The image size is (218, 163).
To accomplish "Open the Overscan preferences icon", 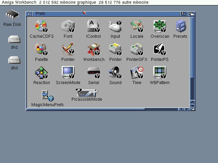I will [160, 26].
